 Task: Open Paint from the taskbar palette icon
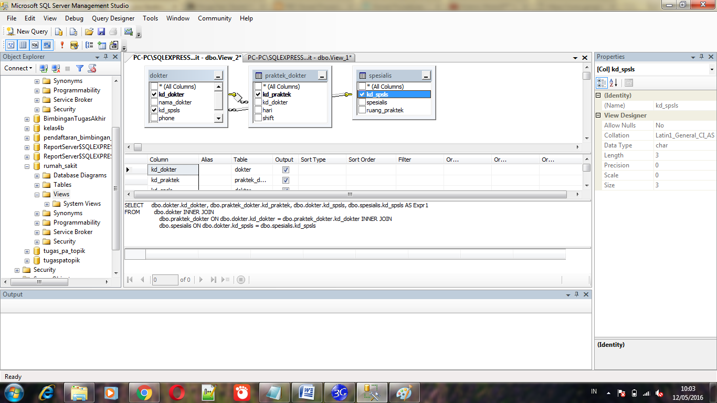pos(404,392)
